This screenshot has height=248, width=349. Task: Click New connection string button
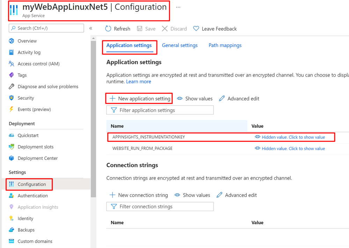click(139, 195)
